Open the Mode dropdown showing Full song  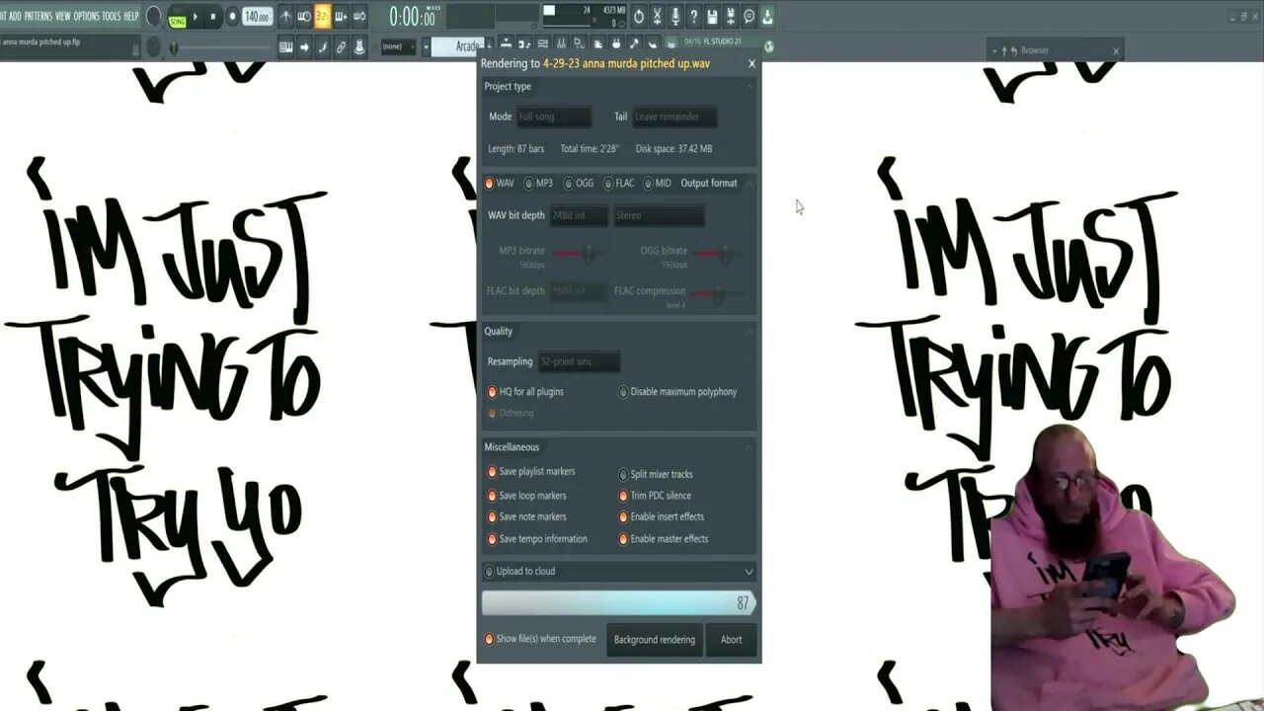(554, 117)
